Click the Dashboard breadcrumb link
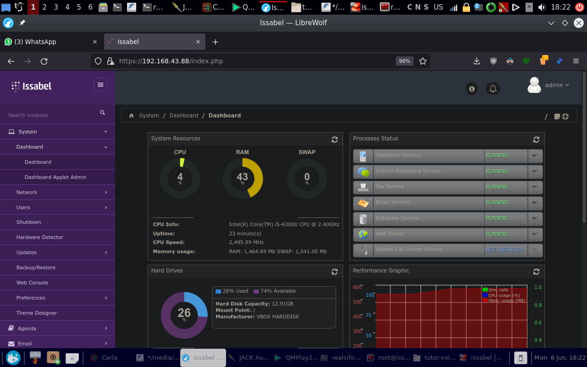This screenshot has height=367, width=587. coord(184,116)
